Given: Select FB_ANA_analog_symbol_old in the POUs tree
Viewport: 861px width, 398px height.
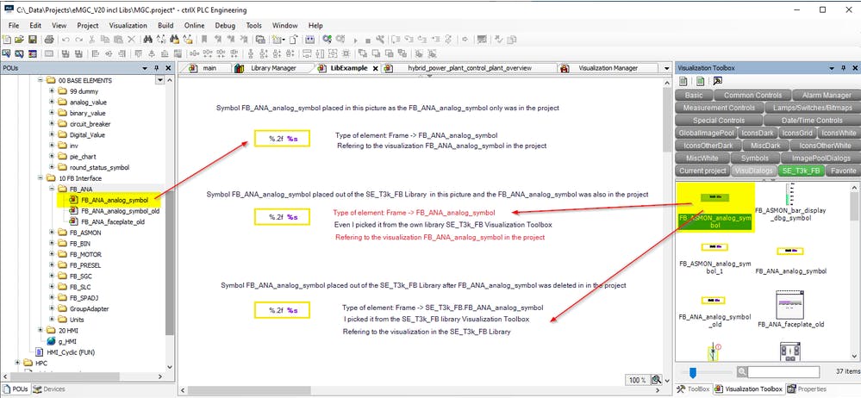Looking at the screenshot, I should 119,210.
